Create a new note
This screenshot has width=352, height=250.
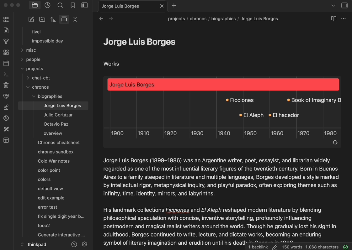pyautogui.click(x=31, y=19)
